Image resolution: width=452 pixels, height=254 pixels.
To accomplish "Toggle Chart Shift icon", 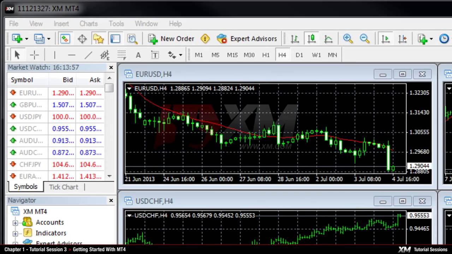I will pyautogui.click(x=402, y=38).
